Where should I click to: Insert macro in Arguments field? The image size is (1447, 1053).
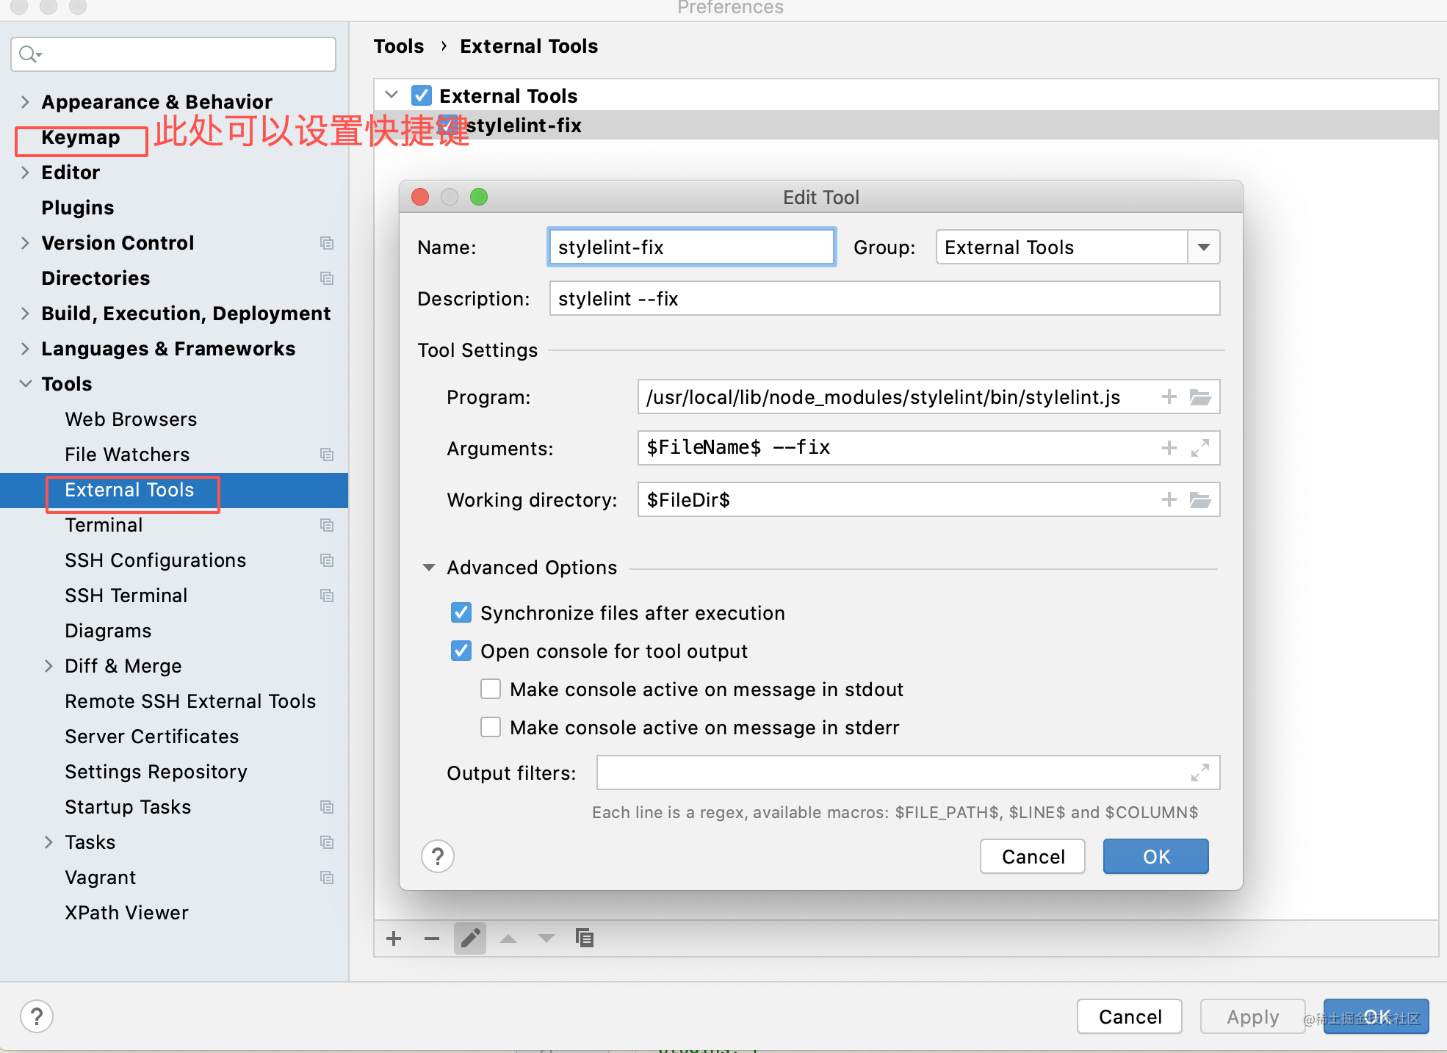pyautogui.click(x=1169, y=449)
